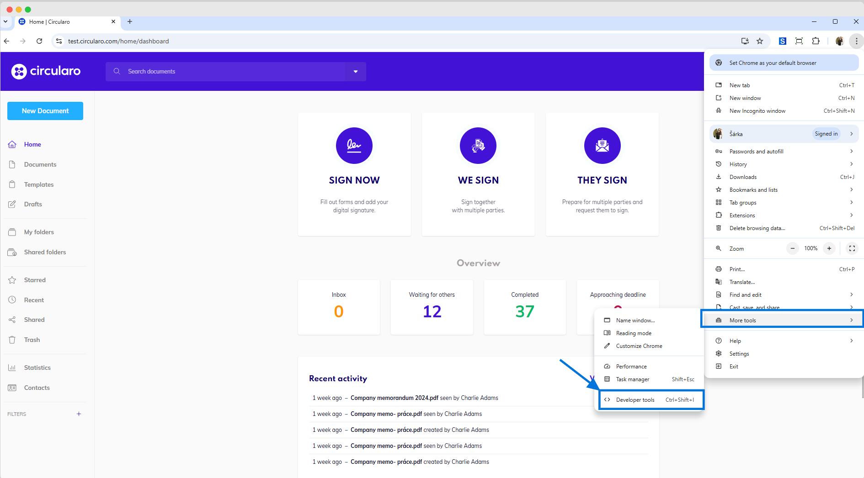Open the Trash folder
The height and width of the screenshot is (478, 864).
pyautogui.click(x=32, y=340)
